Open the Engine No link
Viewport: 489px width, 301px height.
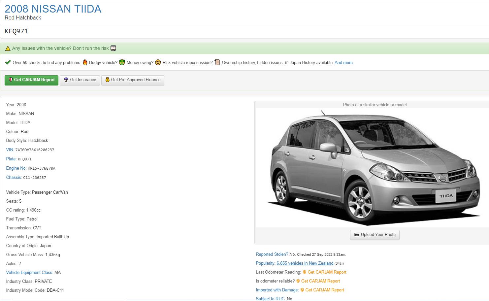coord(16,168)
